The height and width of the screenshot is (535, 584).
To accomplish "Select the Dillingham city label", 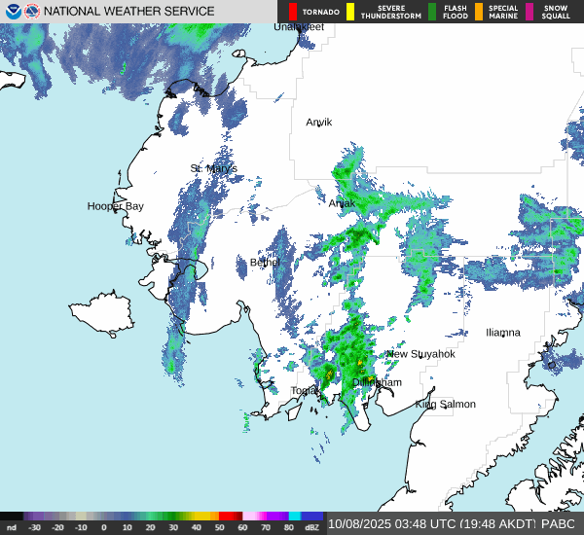I will [376, 383].
